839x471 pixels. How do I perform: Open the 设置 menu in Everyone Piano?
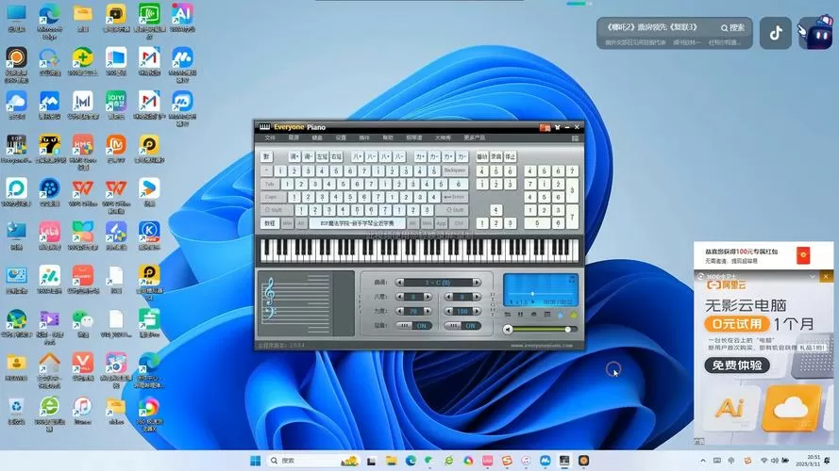341,138
